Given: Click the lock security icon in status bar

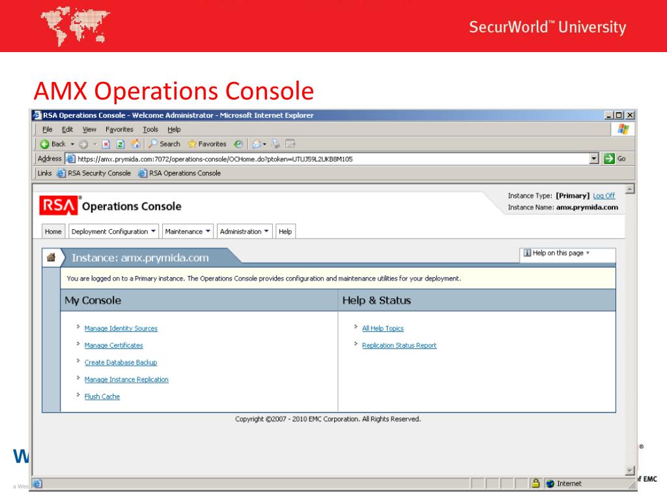Looking at the screenshot, I should point(535,484).
